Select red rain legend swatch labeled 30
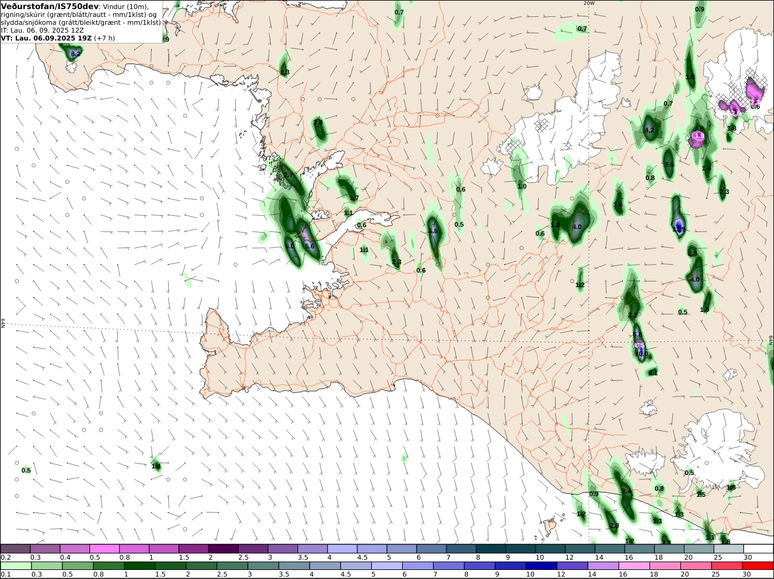Viewport: 774px width, 579px height. (758, 566)
